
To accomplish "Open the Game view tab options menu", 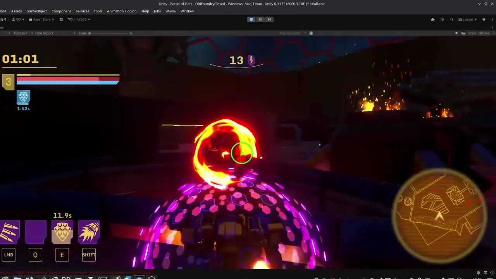I will coord(493,27).
